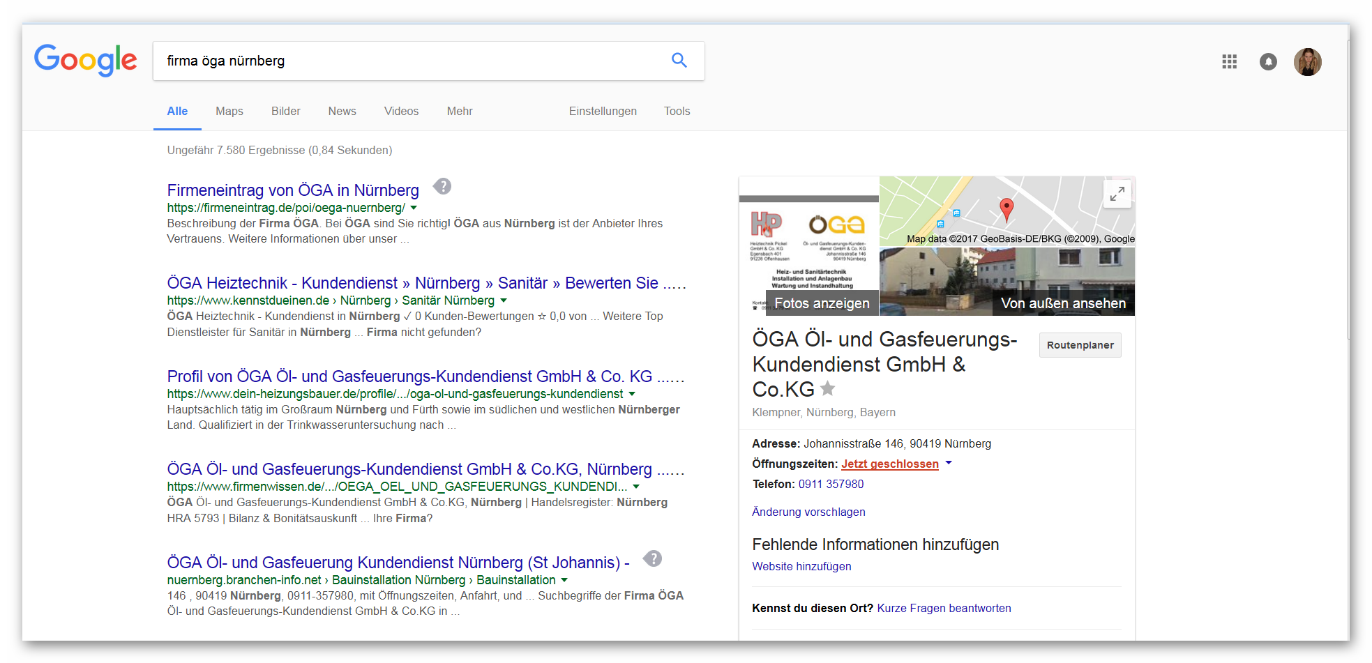Click 'Kurze Fragen beantworten' link
This screenshot has height=663, width=1372.
coord(944,609)
